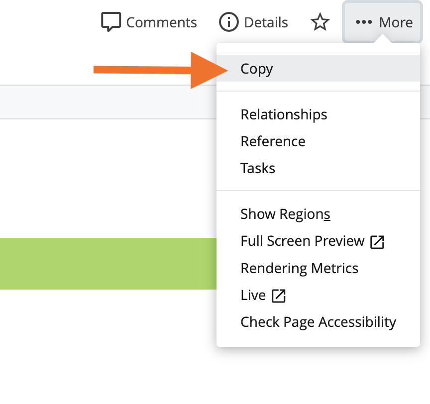Click the Details text label
This screenshot has height=404, width=430.
pyautogui.click(x=266, y=22)
